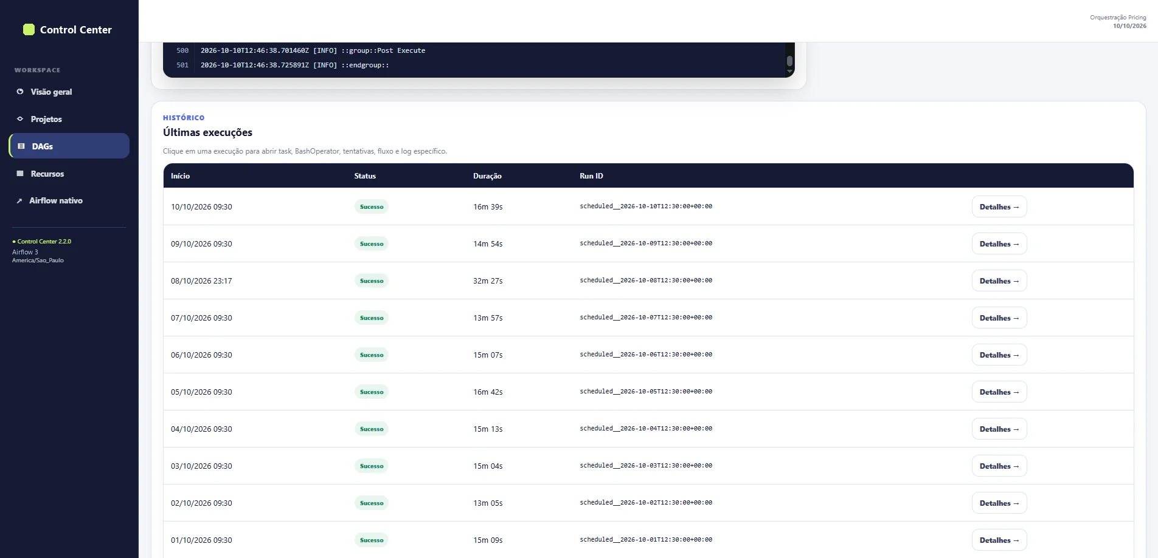Click the Status column header
This screenshot has height=558, width=1158.
(365, 176)
